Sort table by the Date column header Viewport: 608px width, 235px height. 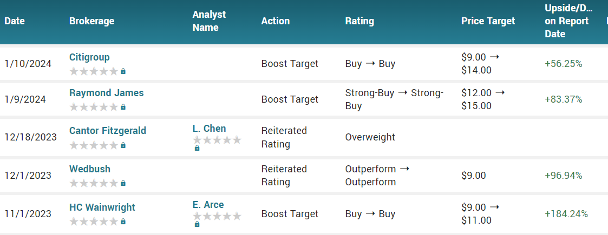(15, 21)
